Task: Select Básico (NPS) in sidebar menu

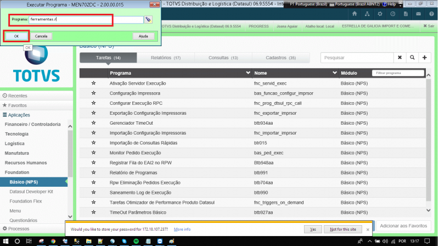Action: 33,182
